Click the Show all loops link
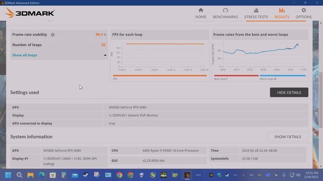323x181 pixels. [25, 55]
